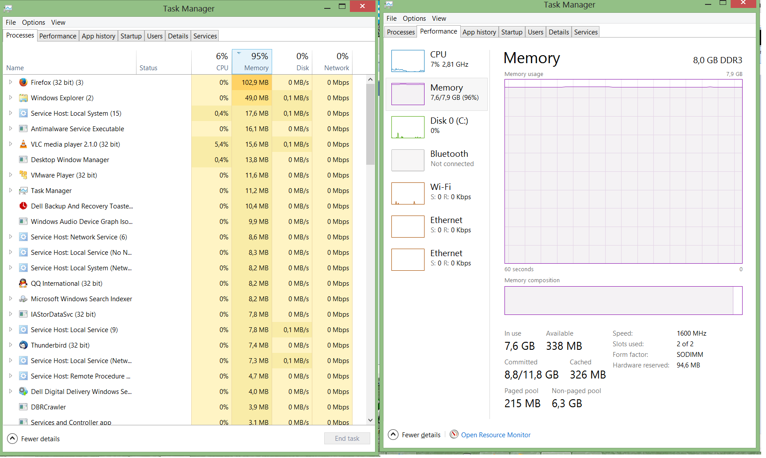Click the Firefox process icon
The height and width of the screenshot is (458, 766).
click(x=23, y=82)
